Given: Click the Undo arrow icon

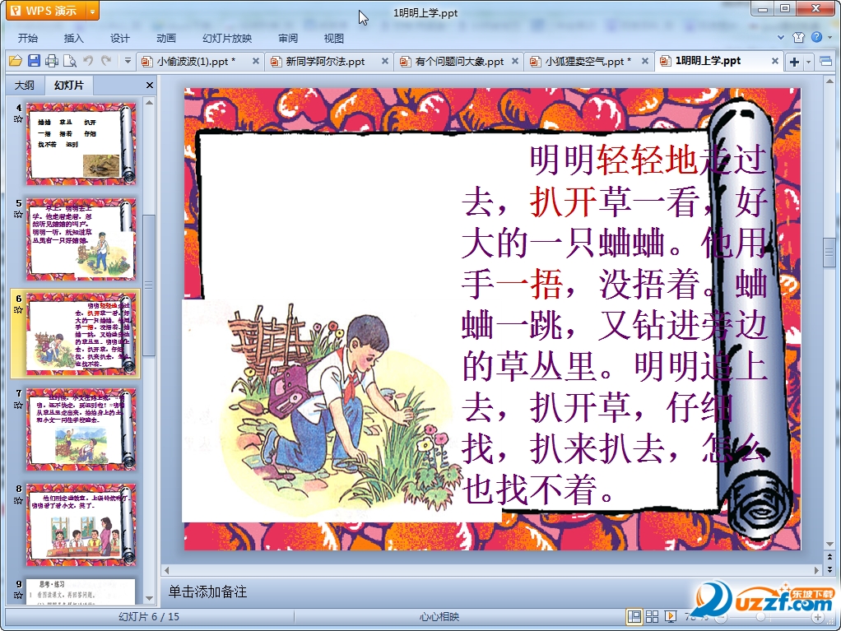Looking at the screenshot, I should [89, 61].
